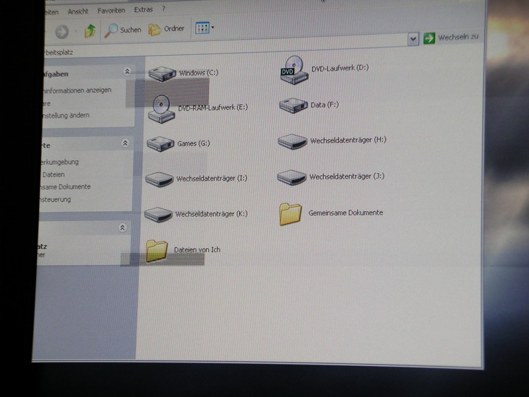Open the Windows (C:) drive

tap(162, 73)
